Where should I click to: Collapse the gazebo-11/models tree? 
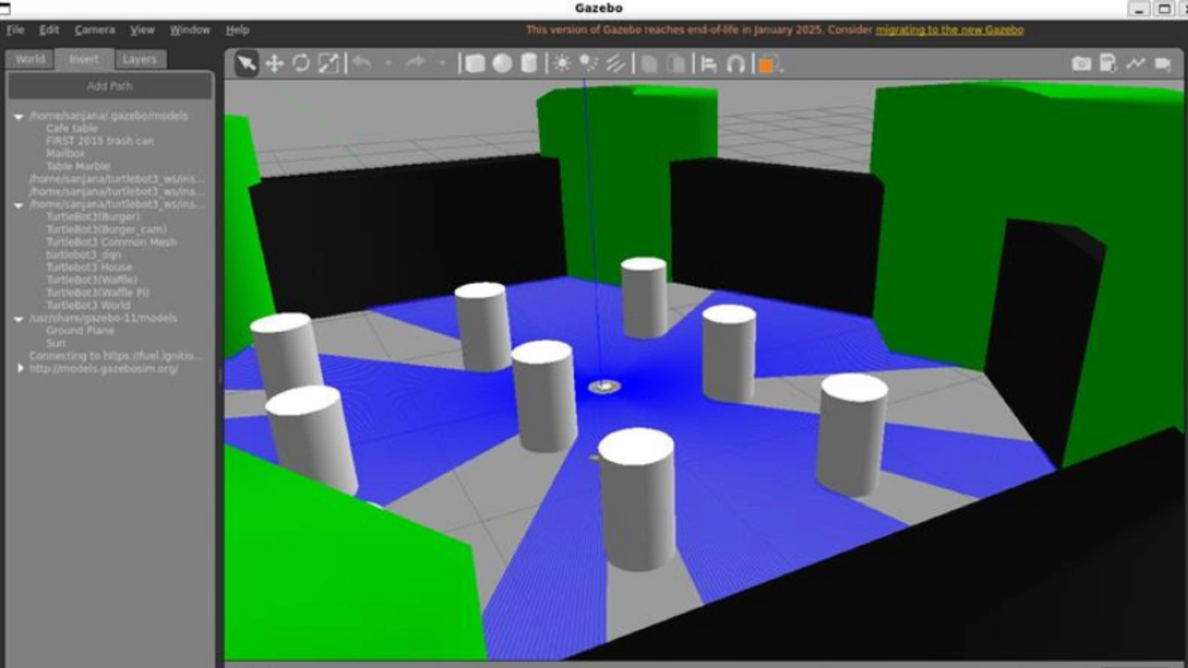tap(19, 319)
